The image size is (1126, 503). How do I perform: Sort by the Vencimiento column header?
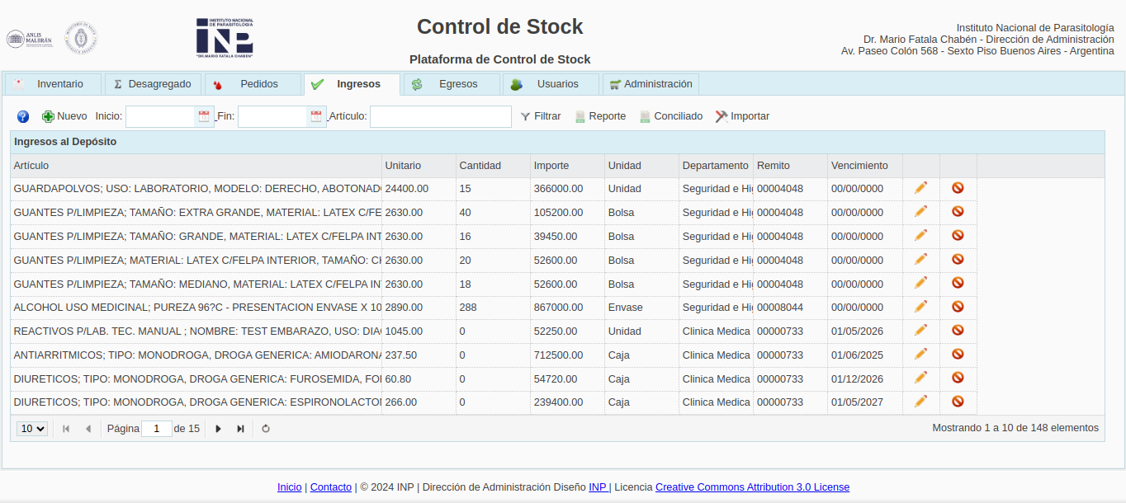click(859, 166)
